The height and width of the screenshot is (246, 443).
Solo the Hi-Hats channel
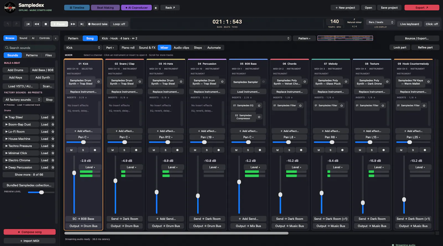(166, 150)
